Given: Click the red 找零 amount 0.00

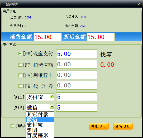Looking at the screenshot, I should point(107,65).
